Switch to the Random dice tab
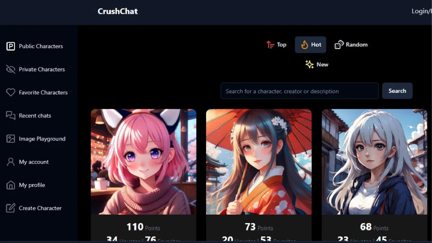The width and height of the screenshot is (432, 243). [351, 45]
